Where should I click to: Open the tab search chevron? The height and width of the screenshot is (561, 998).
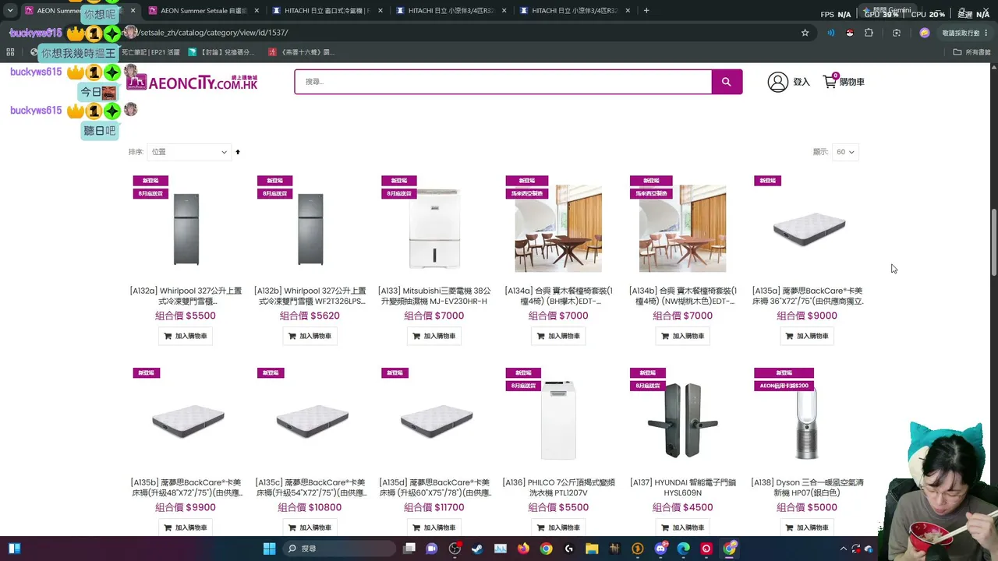click(10, 11)
